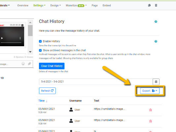Viewport: 176px width, 132px height.
Task: Switch to the Embed tab
Action: [107, 5]
